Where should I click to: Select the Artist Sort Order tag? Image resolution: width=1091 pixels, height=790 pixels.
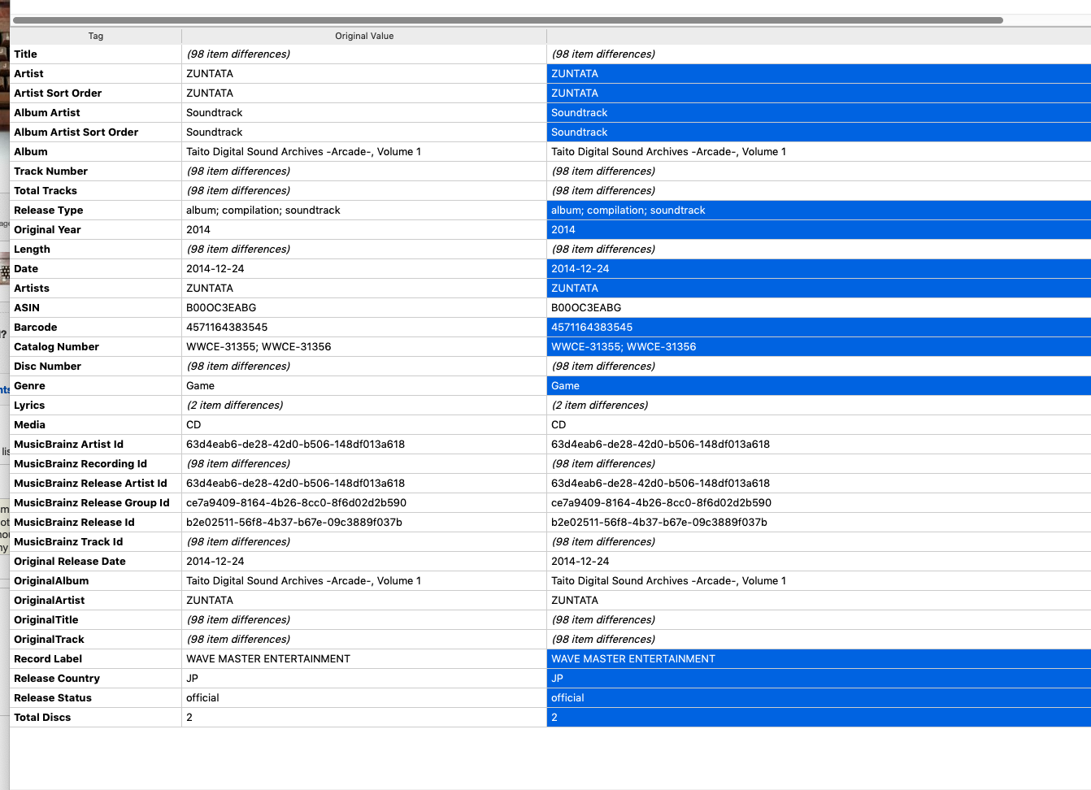[x=58, y=93]
